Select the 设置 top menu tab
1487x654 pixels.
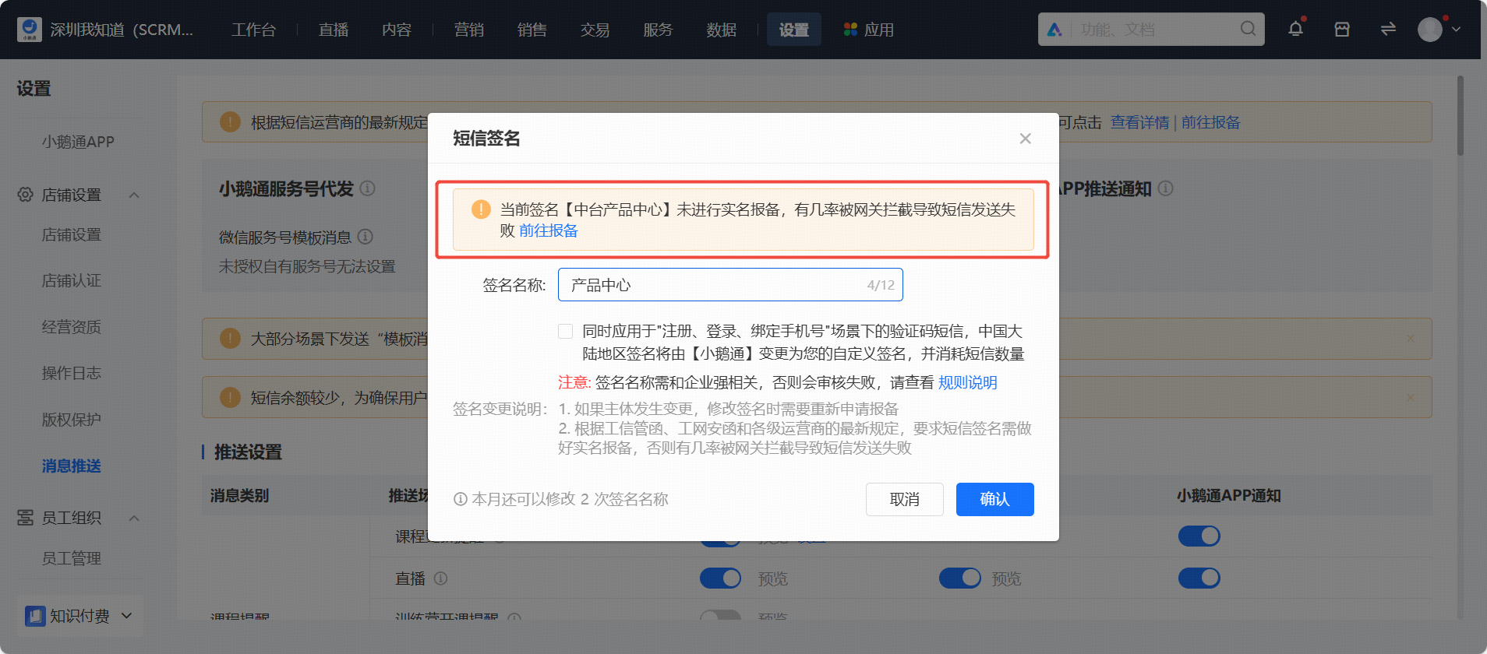tap(794, 30)
